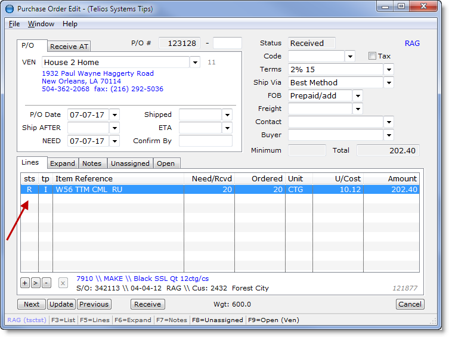The height and width of the screenshot is (337, 449).
Task: Click the app icon in title bar
Action: 9,9
